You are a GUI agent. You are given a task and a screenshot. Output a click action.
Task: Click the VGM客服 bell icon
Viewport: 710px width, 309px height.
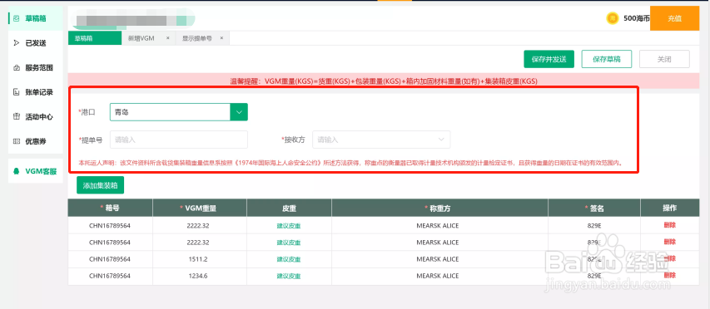tap(17, 171)
